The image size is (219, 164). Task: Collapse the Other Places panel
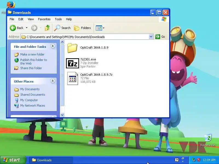tap(53, 81)
